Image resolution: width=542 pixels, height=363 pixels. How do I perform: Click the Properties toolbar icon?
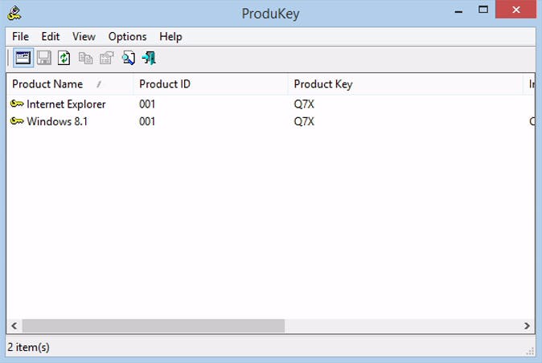click(106, 58)
